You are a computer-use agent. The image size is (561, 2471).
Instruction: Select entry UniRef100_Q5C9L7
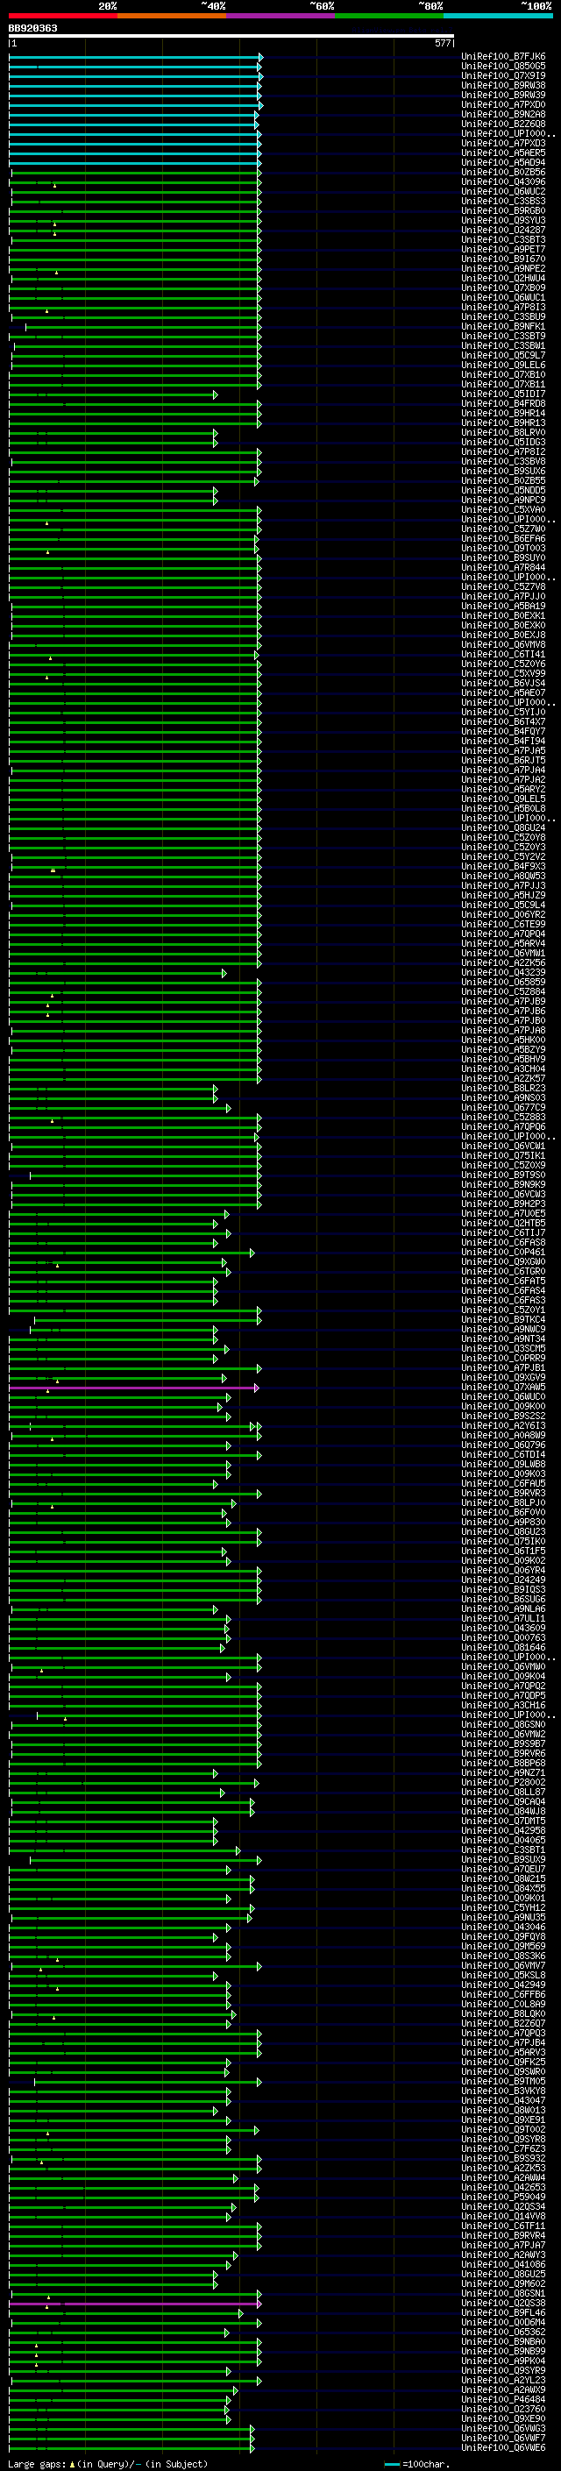pyautogui.click(x=503, y=355)
